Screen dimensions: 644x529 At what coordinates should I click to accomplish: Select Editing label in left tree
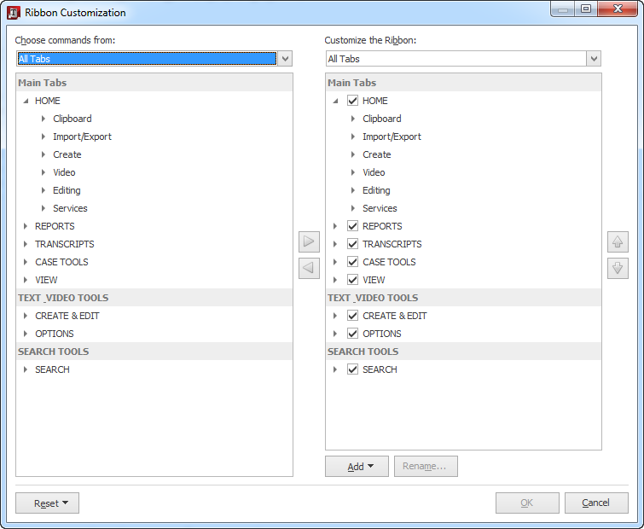67,190
